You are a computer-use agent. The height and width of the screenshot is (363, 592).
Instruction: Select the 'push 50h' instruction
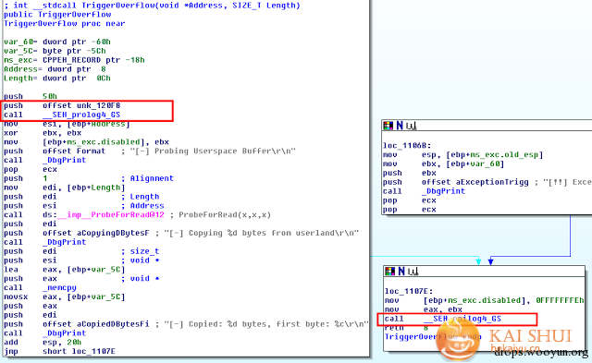click(x=31, y=96)
